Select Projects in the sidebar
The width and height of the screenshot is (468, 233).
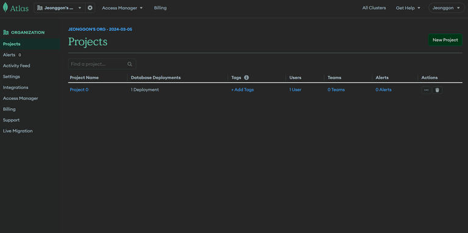[30, 44]
